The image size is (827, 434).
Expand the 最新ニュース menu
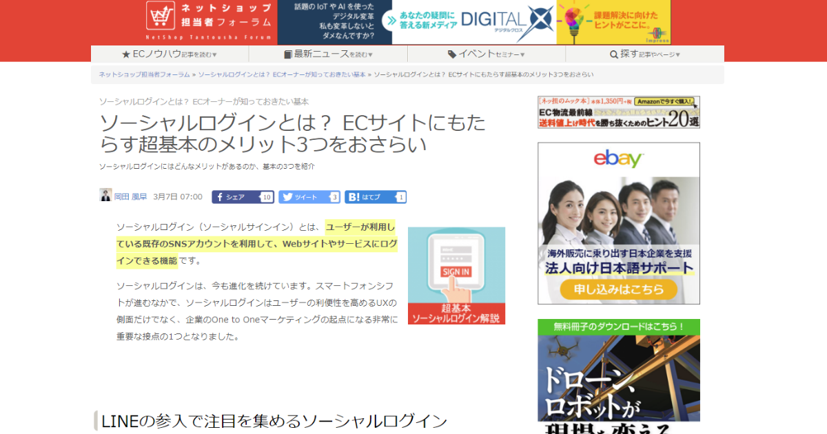pos(328,54)
